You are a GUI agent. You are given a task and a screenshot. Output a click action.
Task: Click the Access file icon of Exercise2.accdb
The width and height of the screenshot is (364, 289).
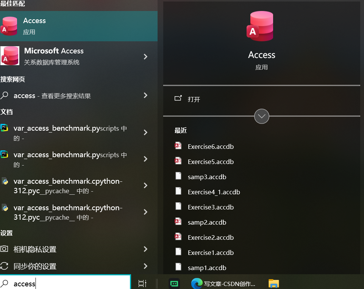pyautogui.click(x=178, y=236)
